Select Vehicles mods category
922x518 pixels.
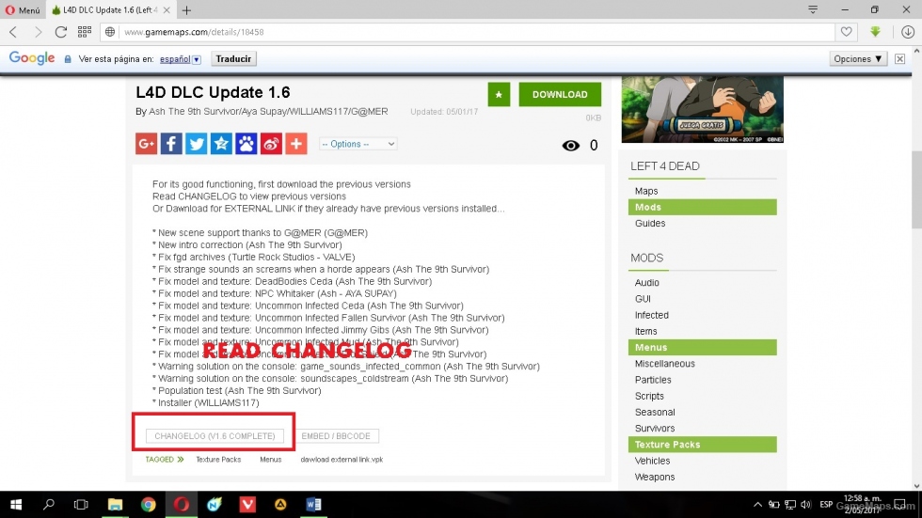(x=652, y=461)
